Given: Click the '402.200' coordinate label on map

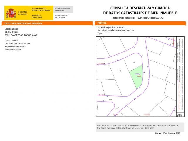Looking at the screenshot, I should coord(147,115).
